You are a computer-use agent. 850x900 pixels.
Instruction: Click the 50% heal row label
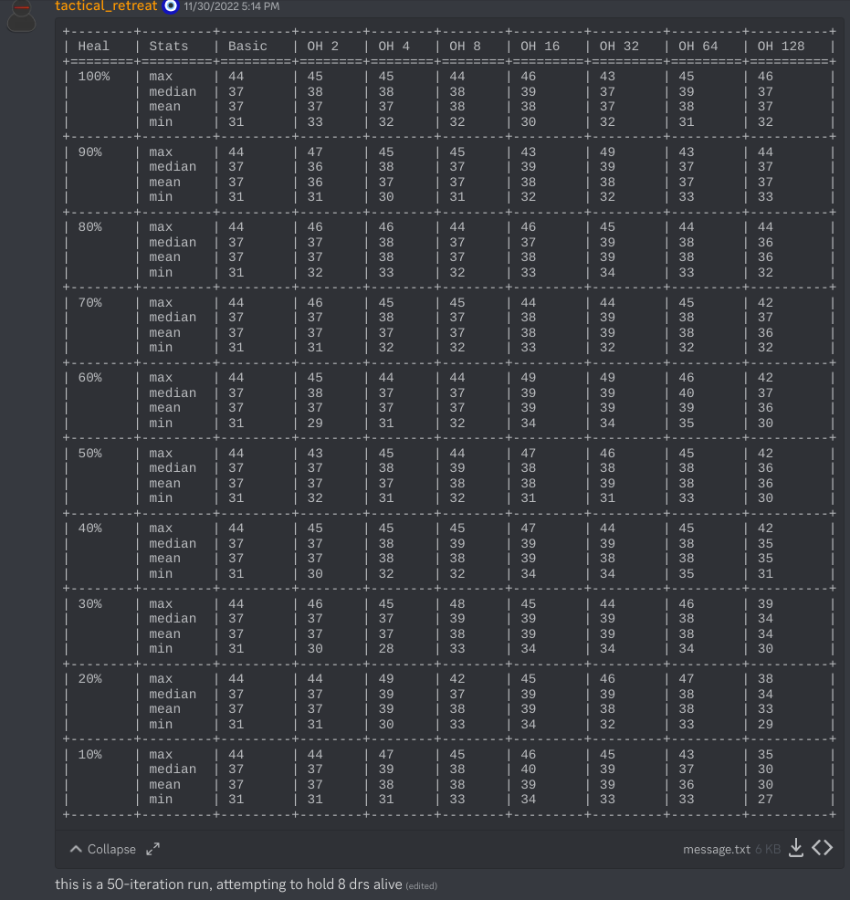click(x=89, y=453)
